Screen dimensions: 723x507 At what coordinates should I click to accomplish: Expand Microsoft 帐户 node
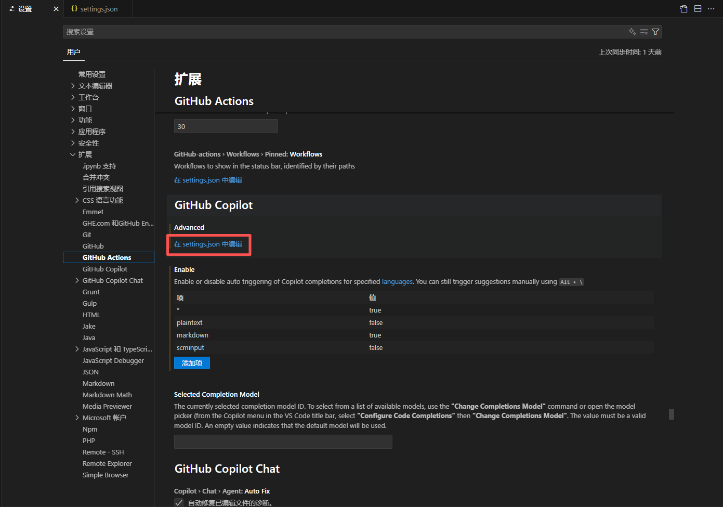click(77, 418)
